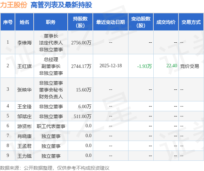
Task: Click the 持股数(股) column header
Action: click(80, 22)
